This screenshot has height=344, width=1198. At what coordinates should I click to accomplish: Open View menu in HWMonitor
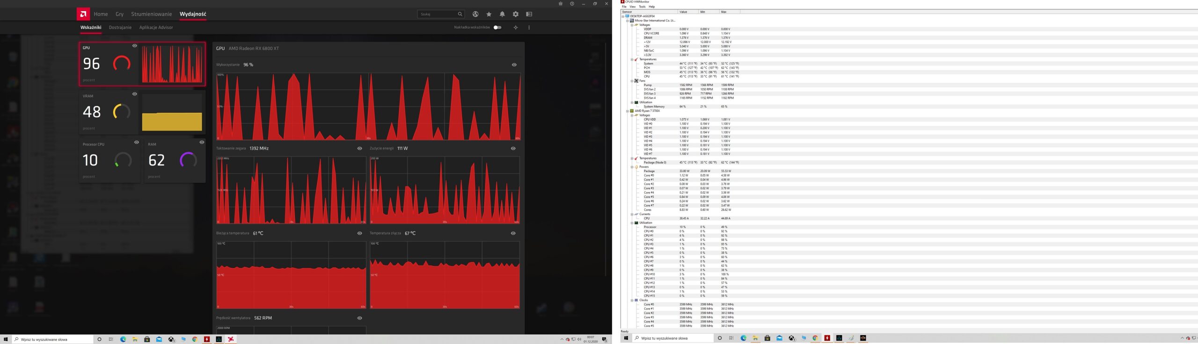pos(633,7)
